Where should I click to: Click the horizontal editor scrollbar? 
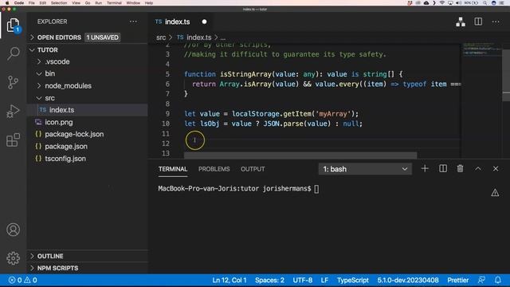click(300, 155)
